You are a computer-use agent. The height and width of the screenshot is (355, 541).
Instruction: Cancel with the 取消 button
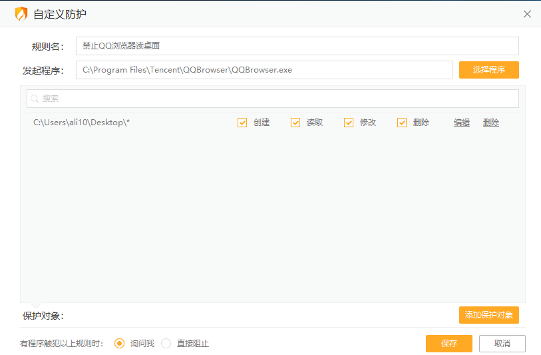pyautogui.click(x=502, y=344)
